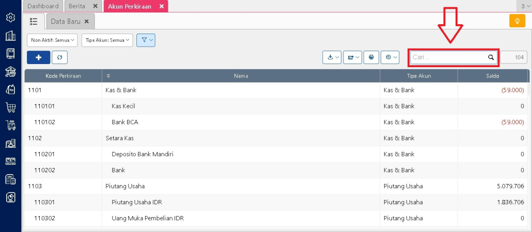Click the blue plus add button

(x=38, y=57)
